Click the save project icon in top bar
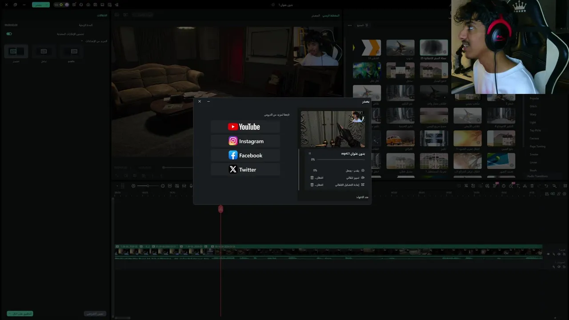 click(95, 4)
